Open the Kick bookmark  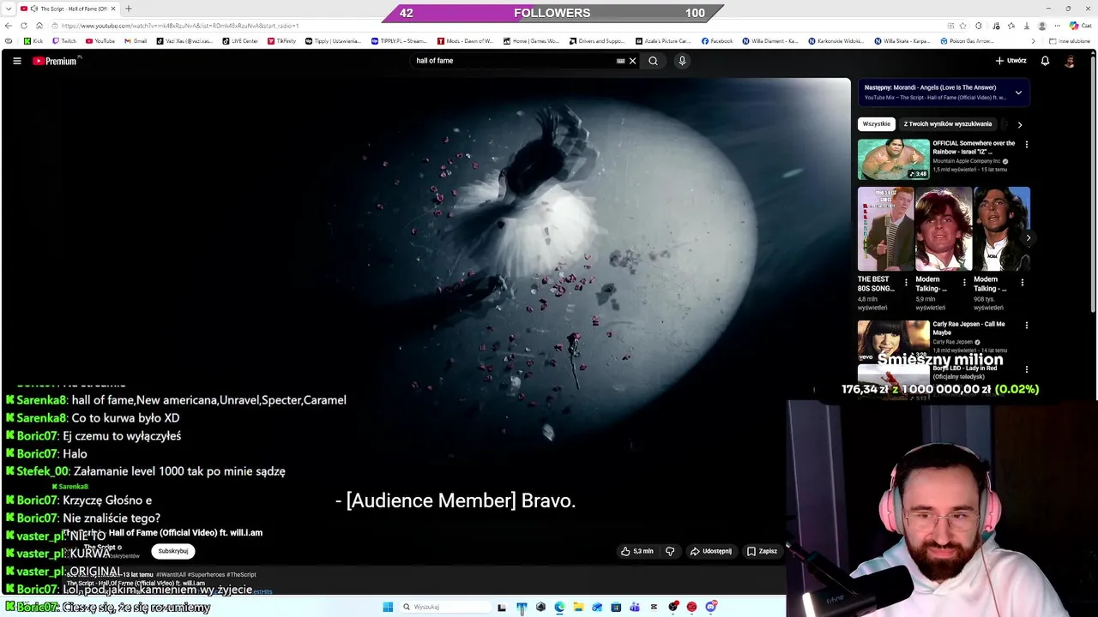pos(33,41)
